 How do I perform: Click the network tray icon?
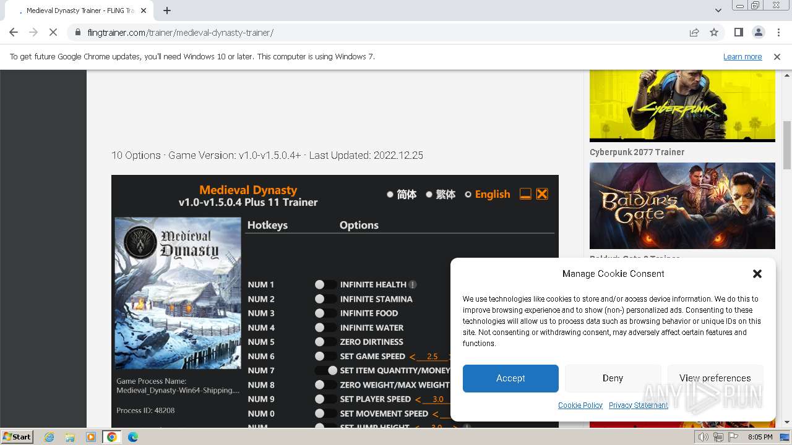[x=718, y=437]
